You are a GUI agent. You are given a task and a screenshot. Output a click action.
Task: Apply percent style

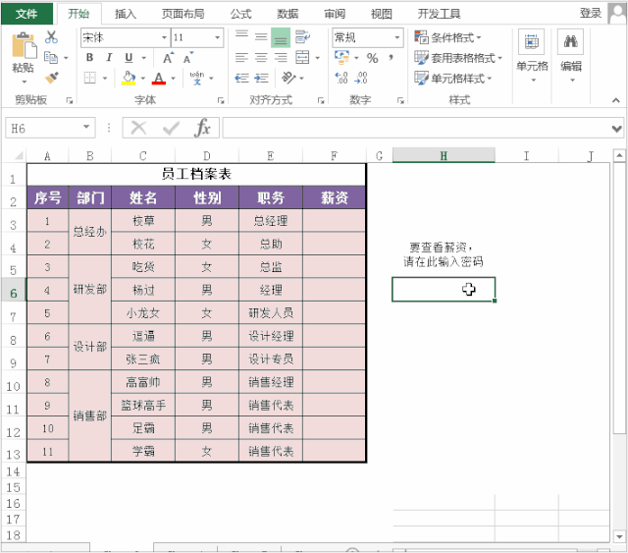click(373, 58)
